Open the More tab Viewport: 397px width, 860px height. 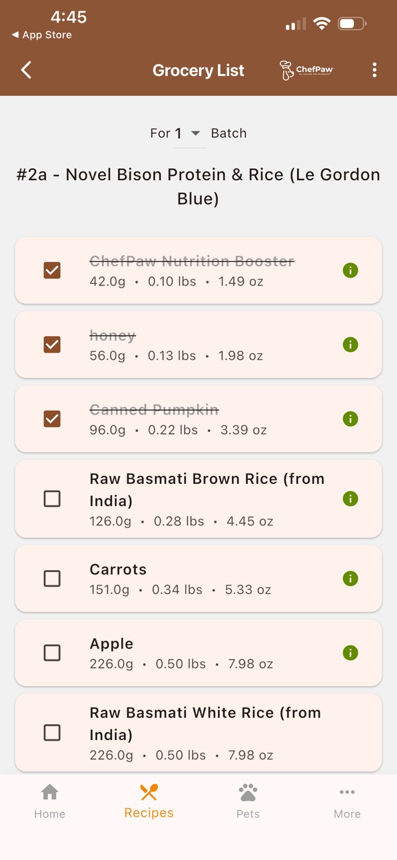(x=347, y=801)
